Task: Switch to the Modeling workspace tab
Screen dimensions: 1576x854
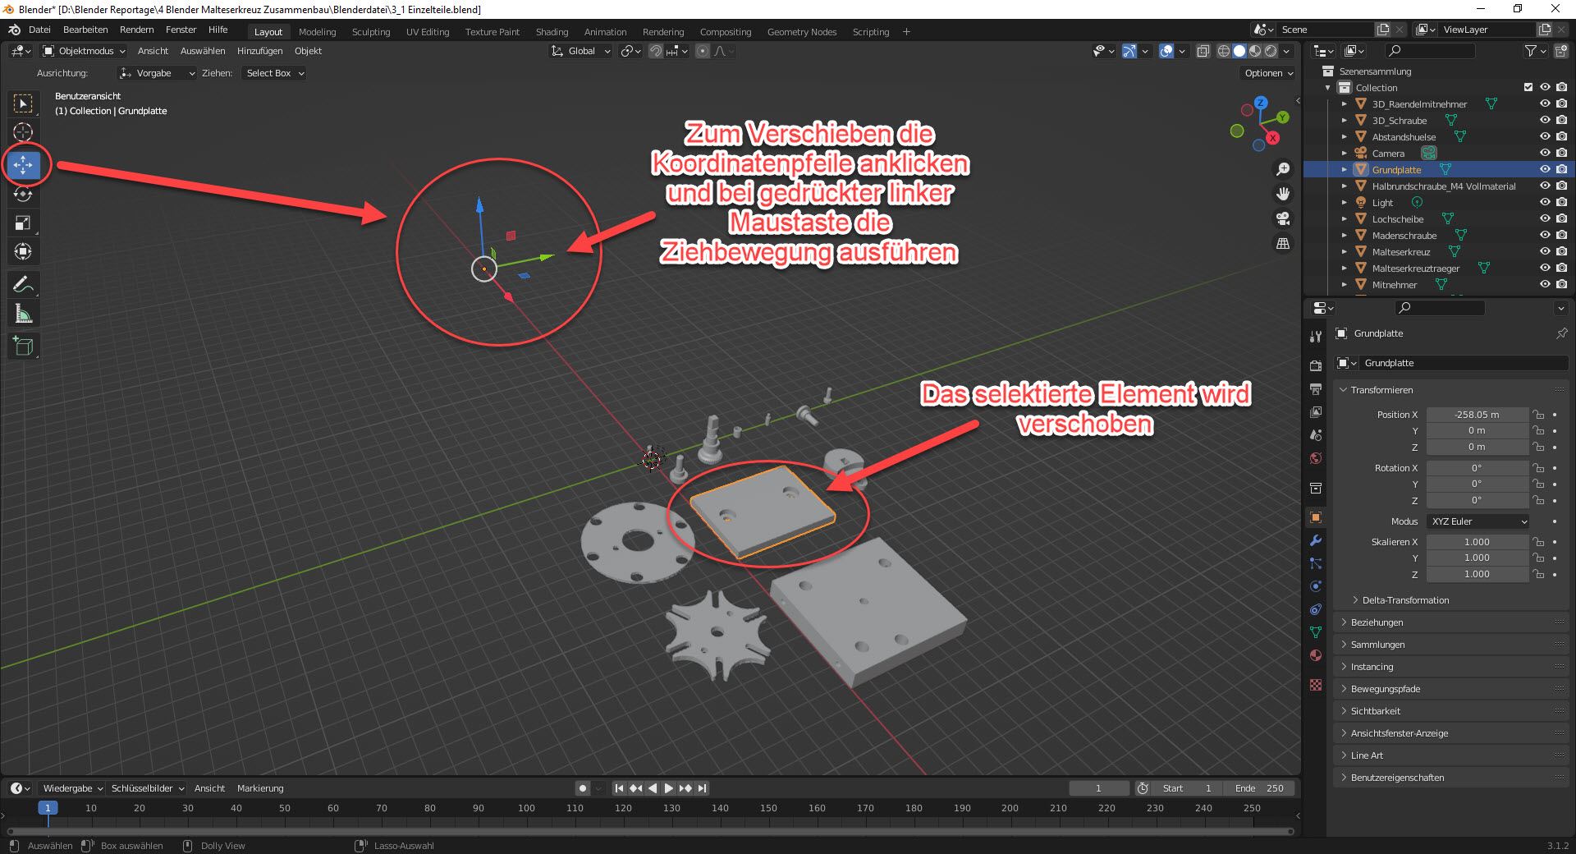Action: [x=317, y=32]
